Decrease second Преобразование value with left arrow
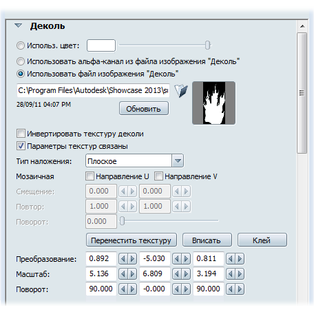314x310 pixels. coord(177,259)
